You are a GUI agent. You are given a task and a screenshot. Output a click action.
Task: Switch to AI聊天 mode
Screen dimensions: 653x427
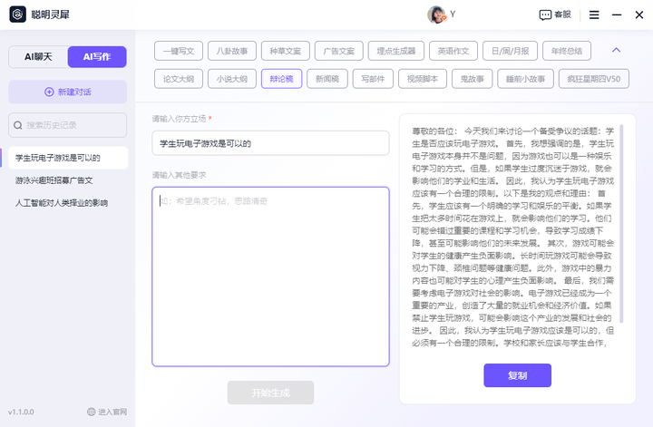tap(37, 57)
